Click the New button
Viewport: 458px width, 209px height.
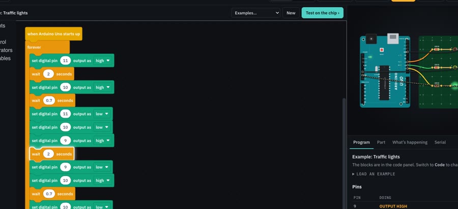point(291,13)
